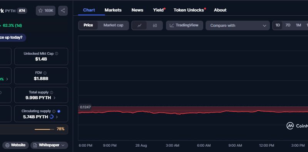Click the share icon button
Image resolution: width=308 pixels, height=152 pixels.
63,11
